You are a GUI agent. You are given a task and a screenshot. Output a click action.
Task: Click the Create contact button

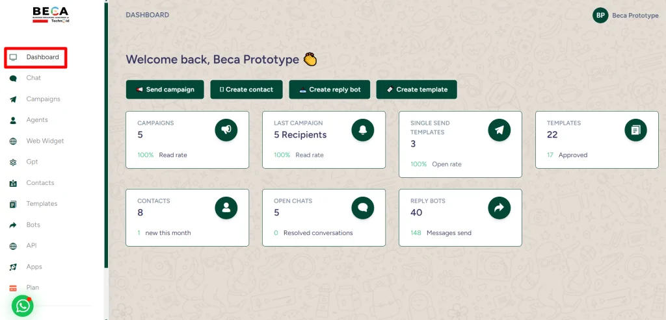[246, 90]
